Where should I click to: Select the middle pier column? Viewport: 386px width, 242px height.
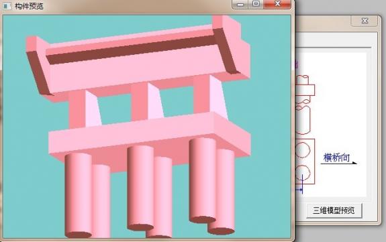[x=147, y=101]
